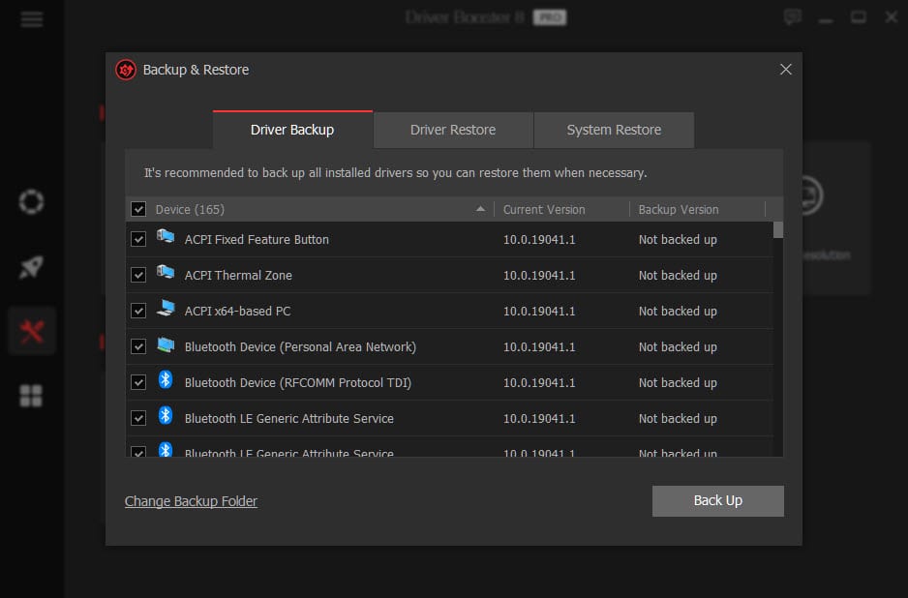
Task: Click the ACPI Thermal Zone device icon
Action: pos(166,273)
